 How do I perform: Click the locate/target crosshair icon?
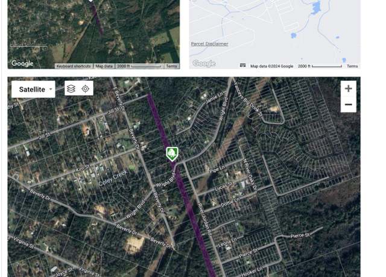[86, 89]
